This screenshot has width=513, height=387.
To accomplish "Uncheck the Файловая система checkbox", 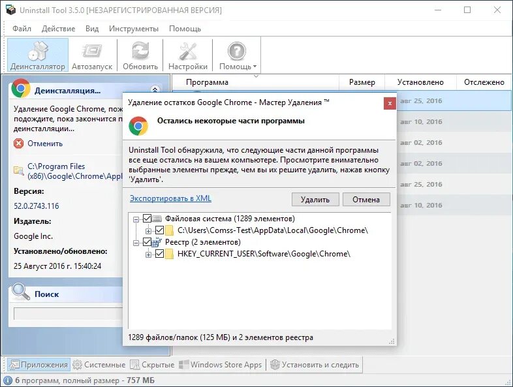I will click(x=147, y=218).
